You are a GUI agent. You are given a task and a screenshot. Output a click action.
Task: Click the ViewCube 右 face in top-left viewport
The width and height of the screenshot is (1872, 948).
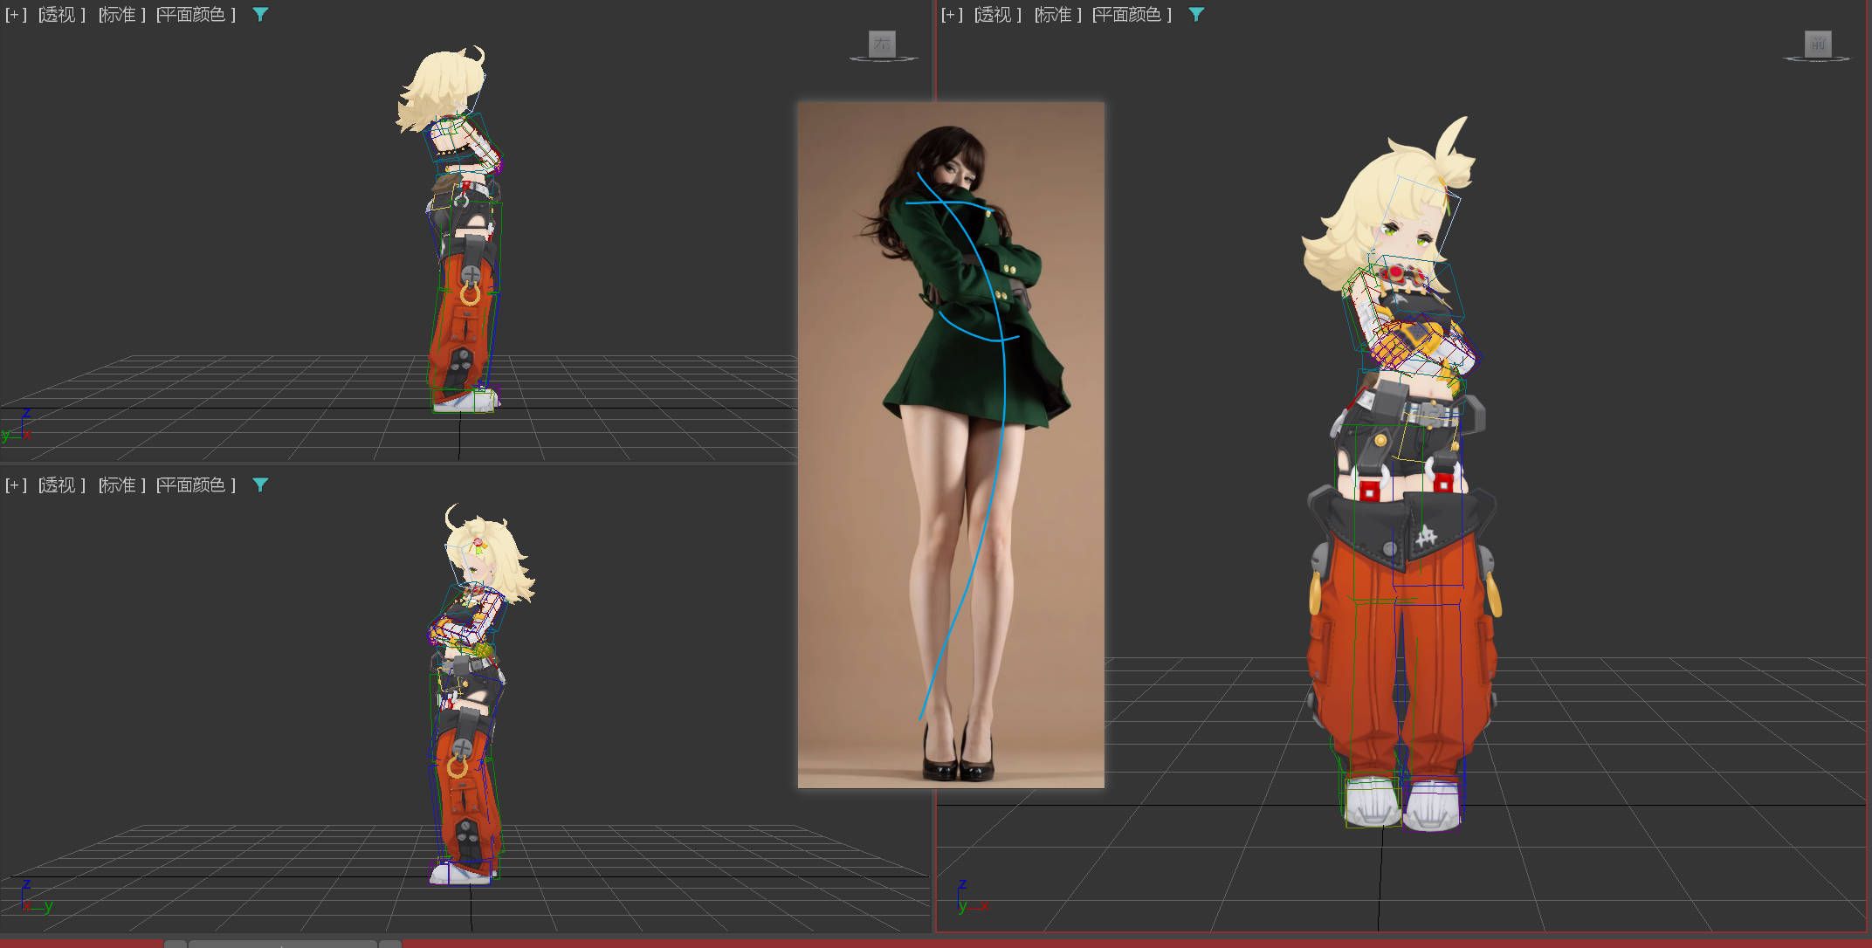[882, 43]
